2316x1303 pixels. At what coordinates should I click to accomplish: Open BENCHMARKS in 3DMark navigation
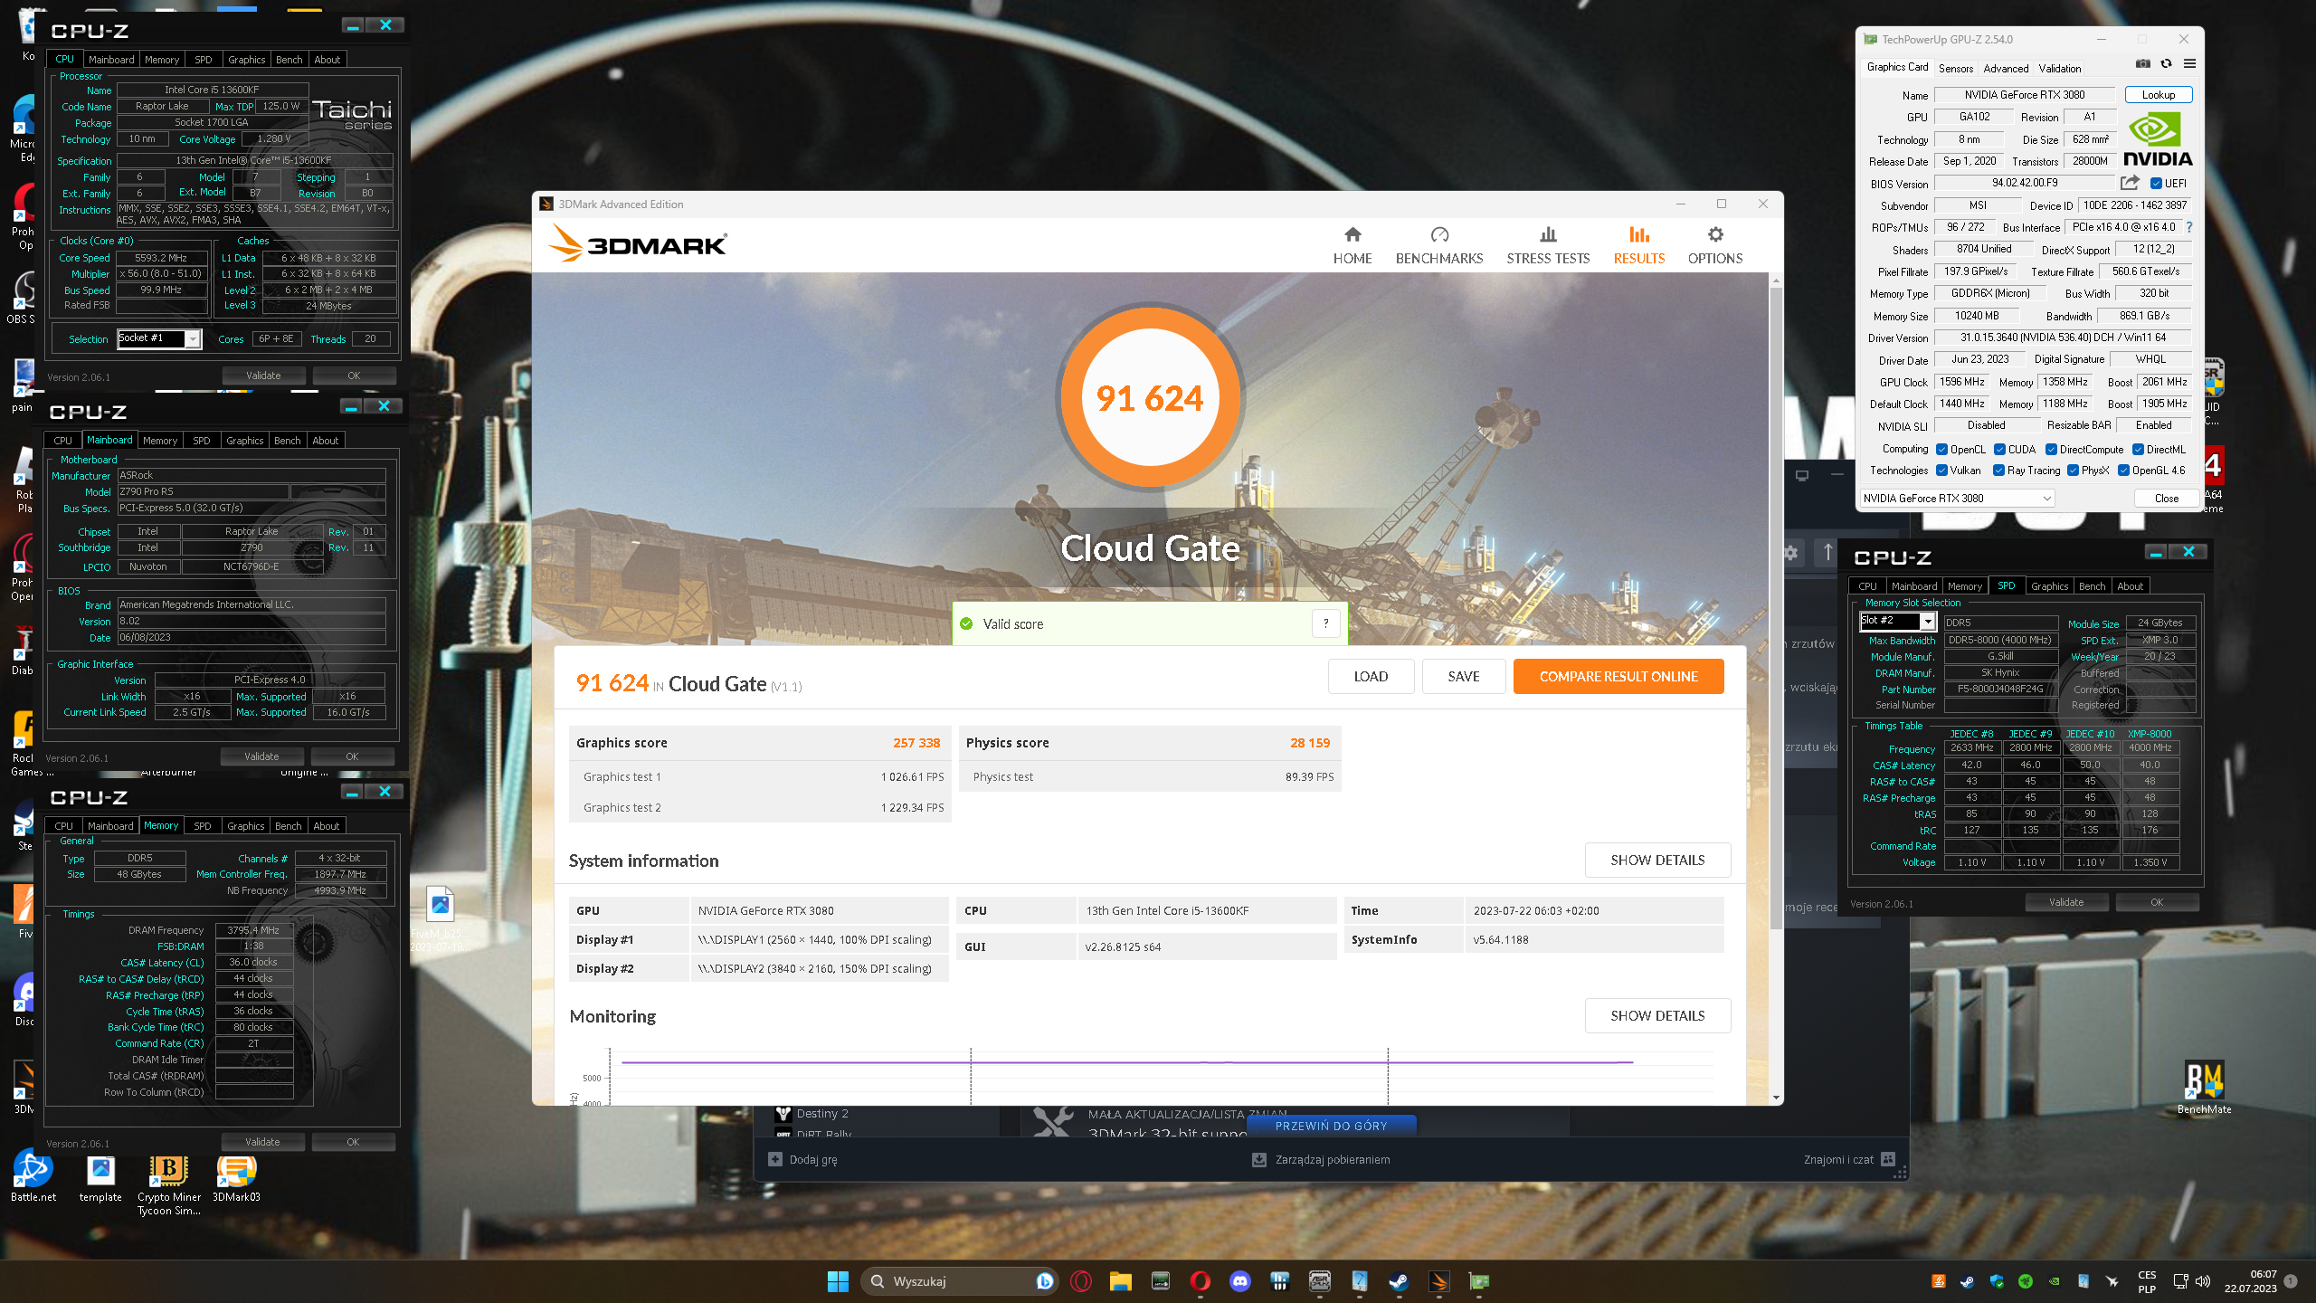[x=1439, y=245]
